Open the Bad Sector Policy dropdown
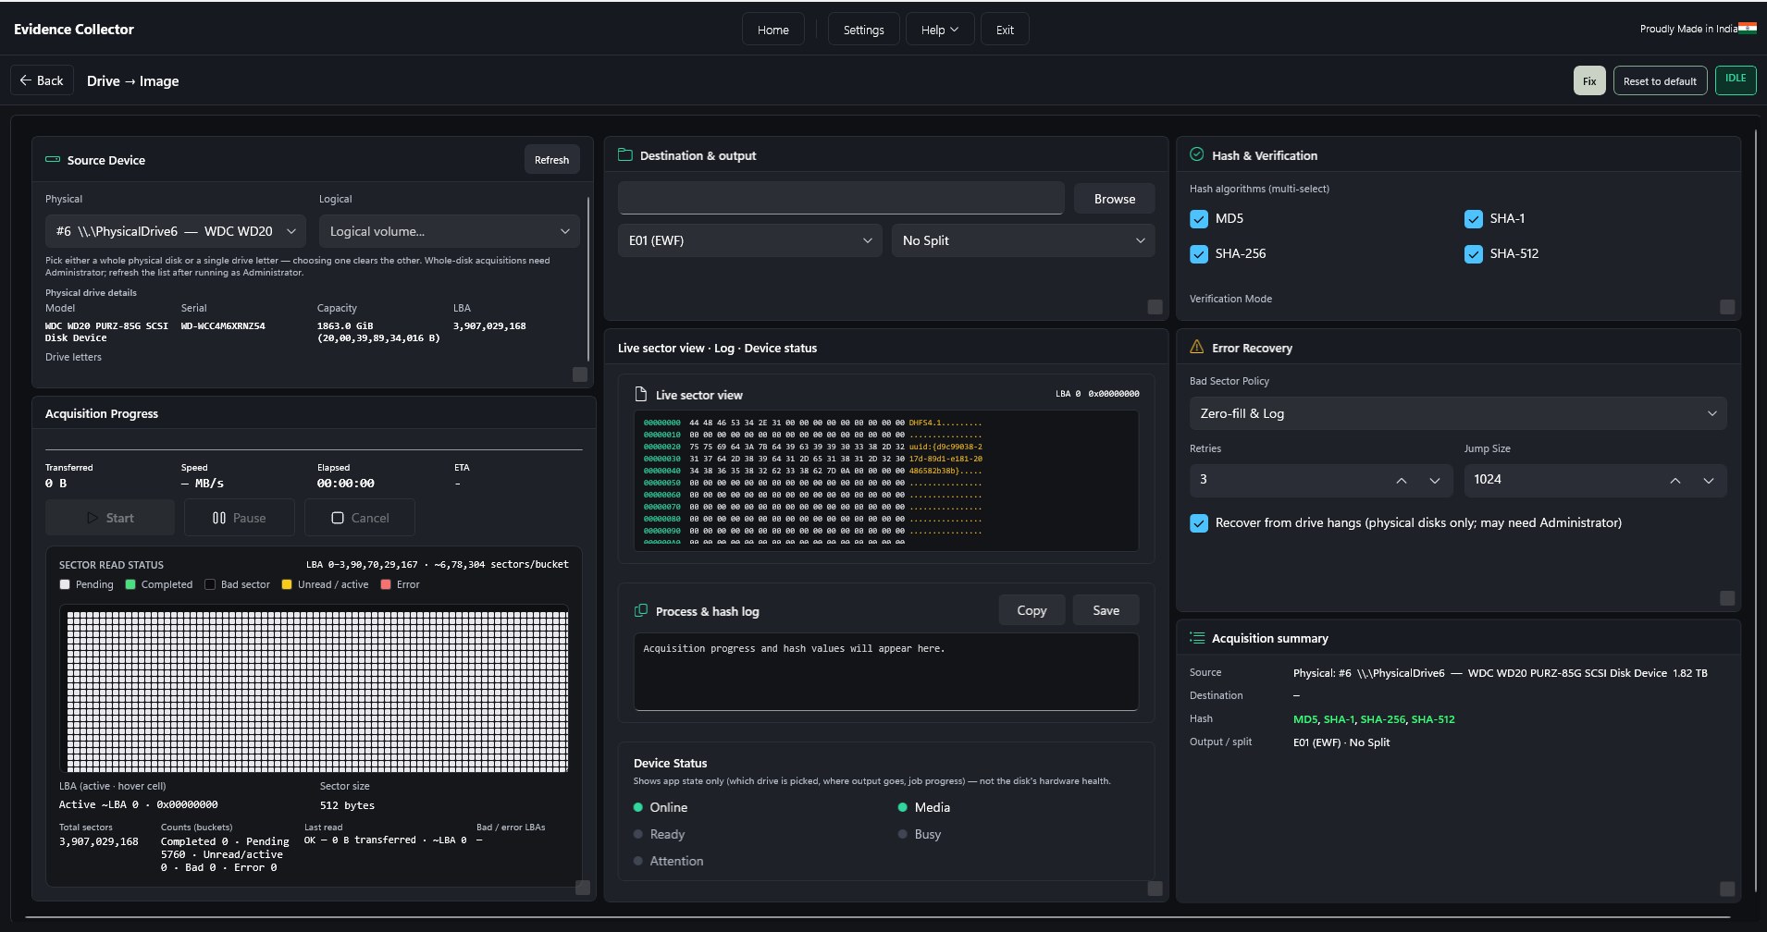 (1458, 413)
